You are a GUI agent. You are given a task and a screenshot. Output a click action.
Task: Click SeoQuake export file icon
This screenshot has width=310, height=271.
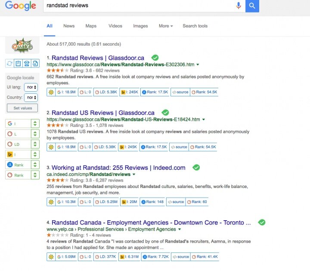pyautogui.click(x=35, y=63)
